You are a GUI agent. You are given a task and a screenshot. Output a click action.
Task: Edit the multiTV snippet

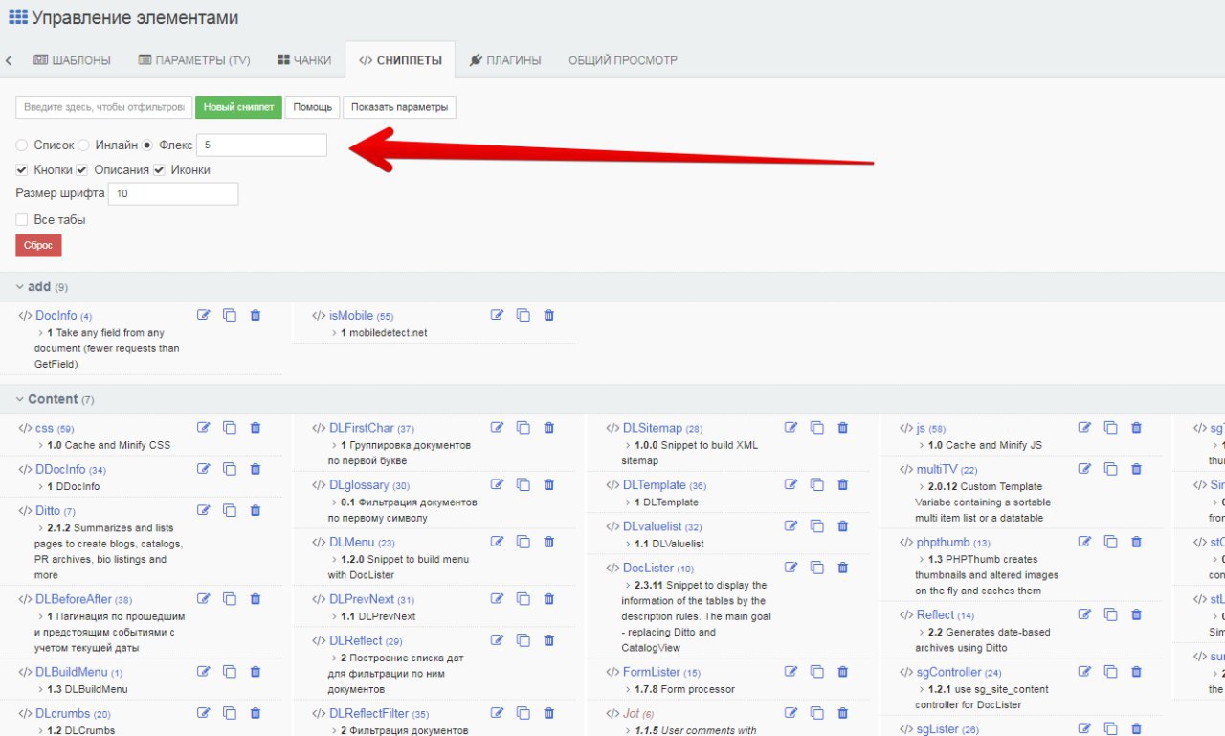coord(1084,469)
